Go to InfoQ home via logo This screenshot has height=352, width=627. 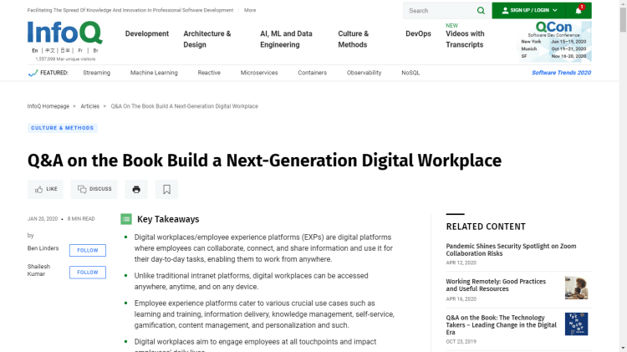coord(64,32)
